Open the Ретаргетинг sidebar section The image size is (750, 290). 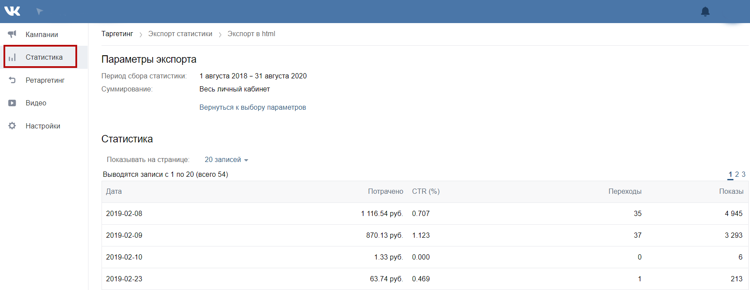tap(45, 81)
